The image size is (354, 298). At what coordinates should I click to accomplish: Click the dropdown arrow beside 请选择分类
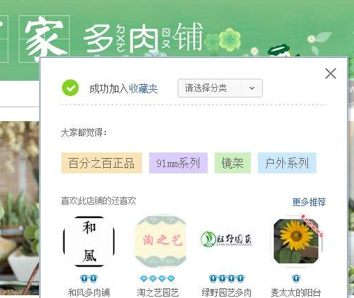tap(252, 88)
